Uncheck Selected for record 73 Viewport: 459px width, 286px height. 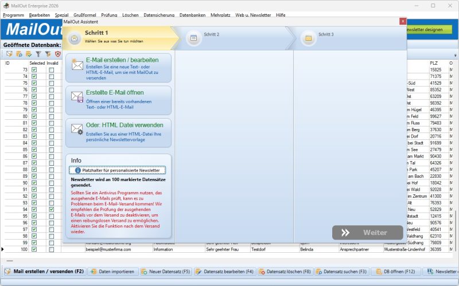coord(34,70)
